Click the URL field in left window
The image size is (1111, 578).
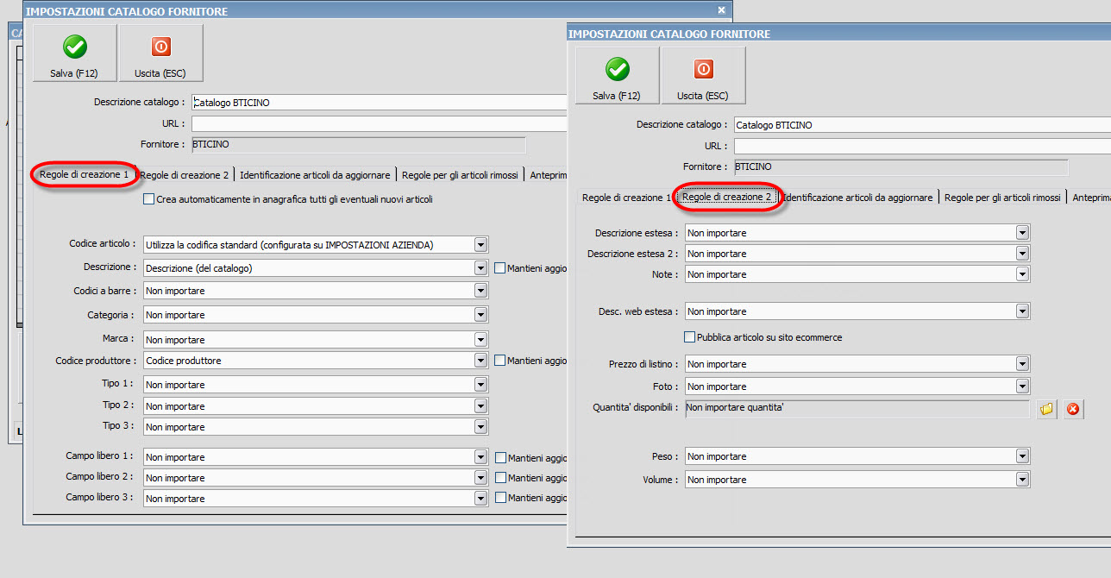[379, 124]
